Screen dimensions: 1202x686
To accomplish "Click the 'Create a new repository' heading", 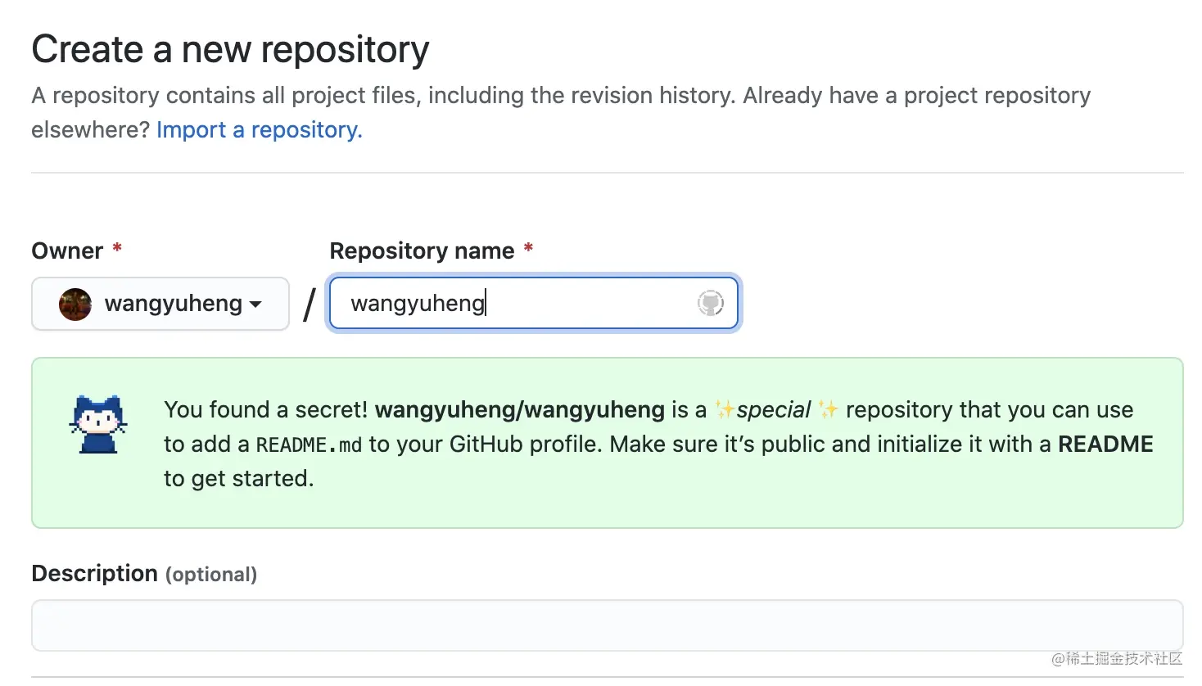I will click(230, 49).
